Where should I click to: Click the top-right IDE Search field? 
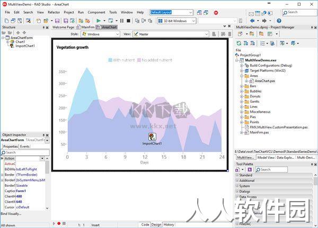(299, 13)
